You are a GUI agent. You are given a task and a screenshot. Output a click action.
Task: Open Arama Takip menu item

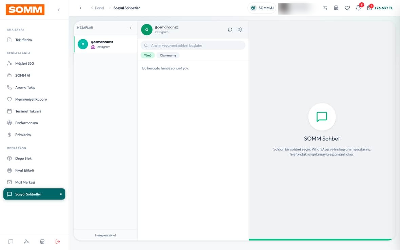click(34, 87)
